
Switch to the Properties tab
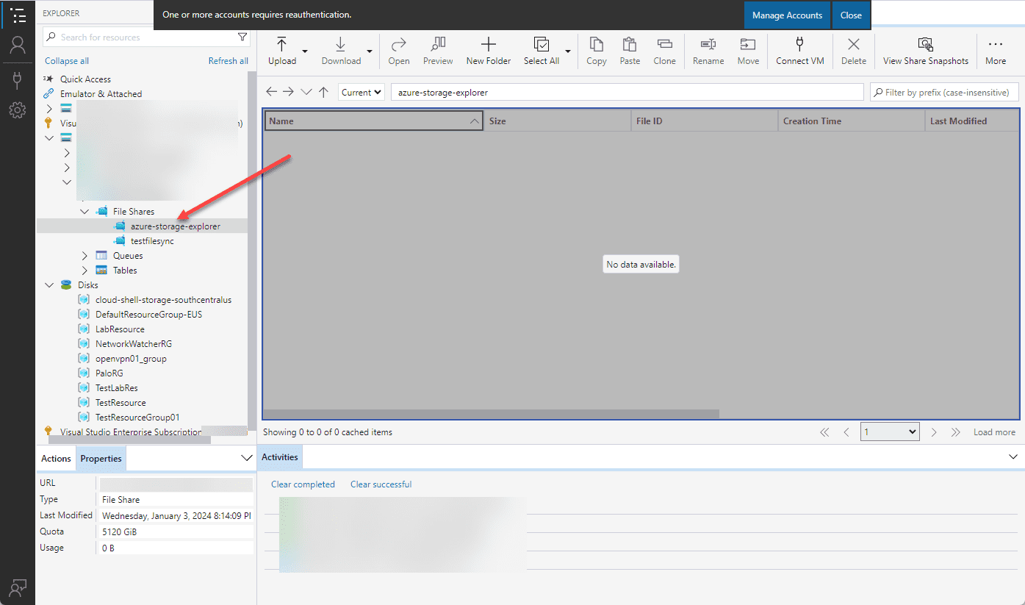pyautogui.click(x=101, y=458)
